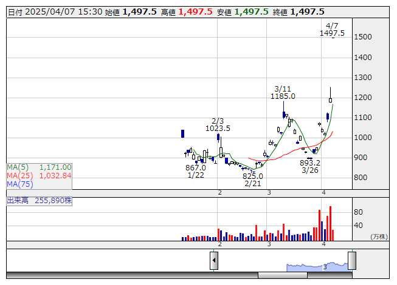Click the 867.0 1/22 low annotation

196,172
